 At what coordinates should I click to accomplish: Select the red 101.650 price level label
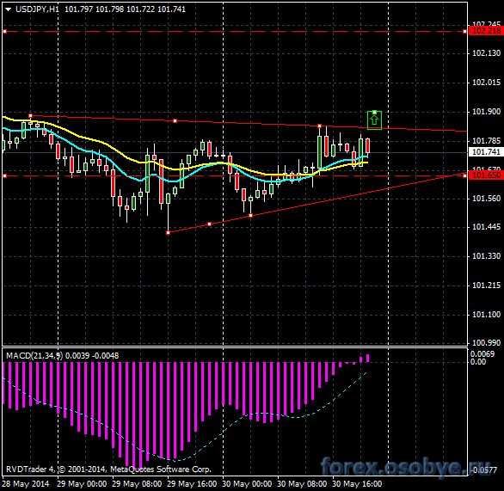tap(486, 175)
